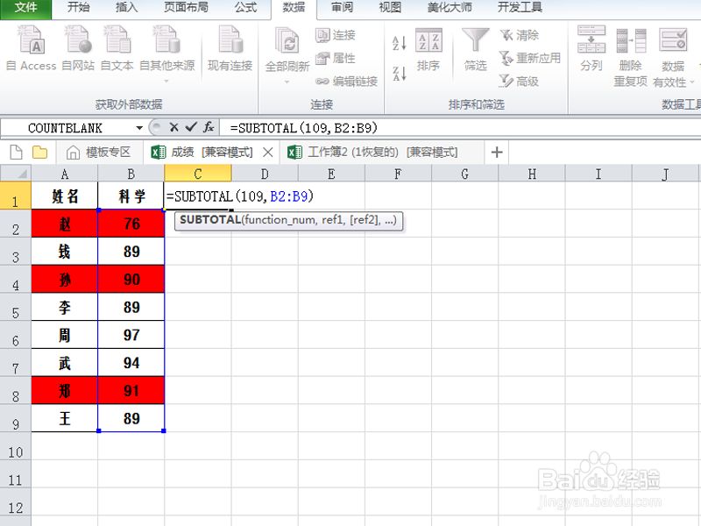The image size is (701, 526).
Task: Select row 5 header
Action: 15,308
